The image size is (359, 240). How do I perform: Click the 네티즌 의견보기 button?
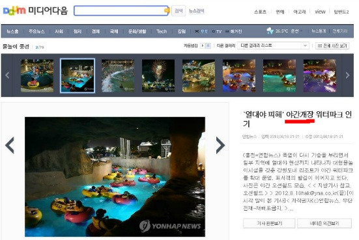pyautogui.click(x=324, y=223)
